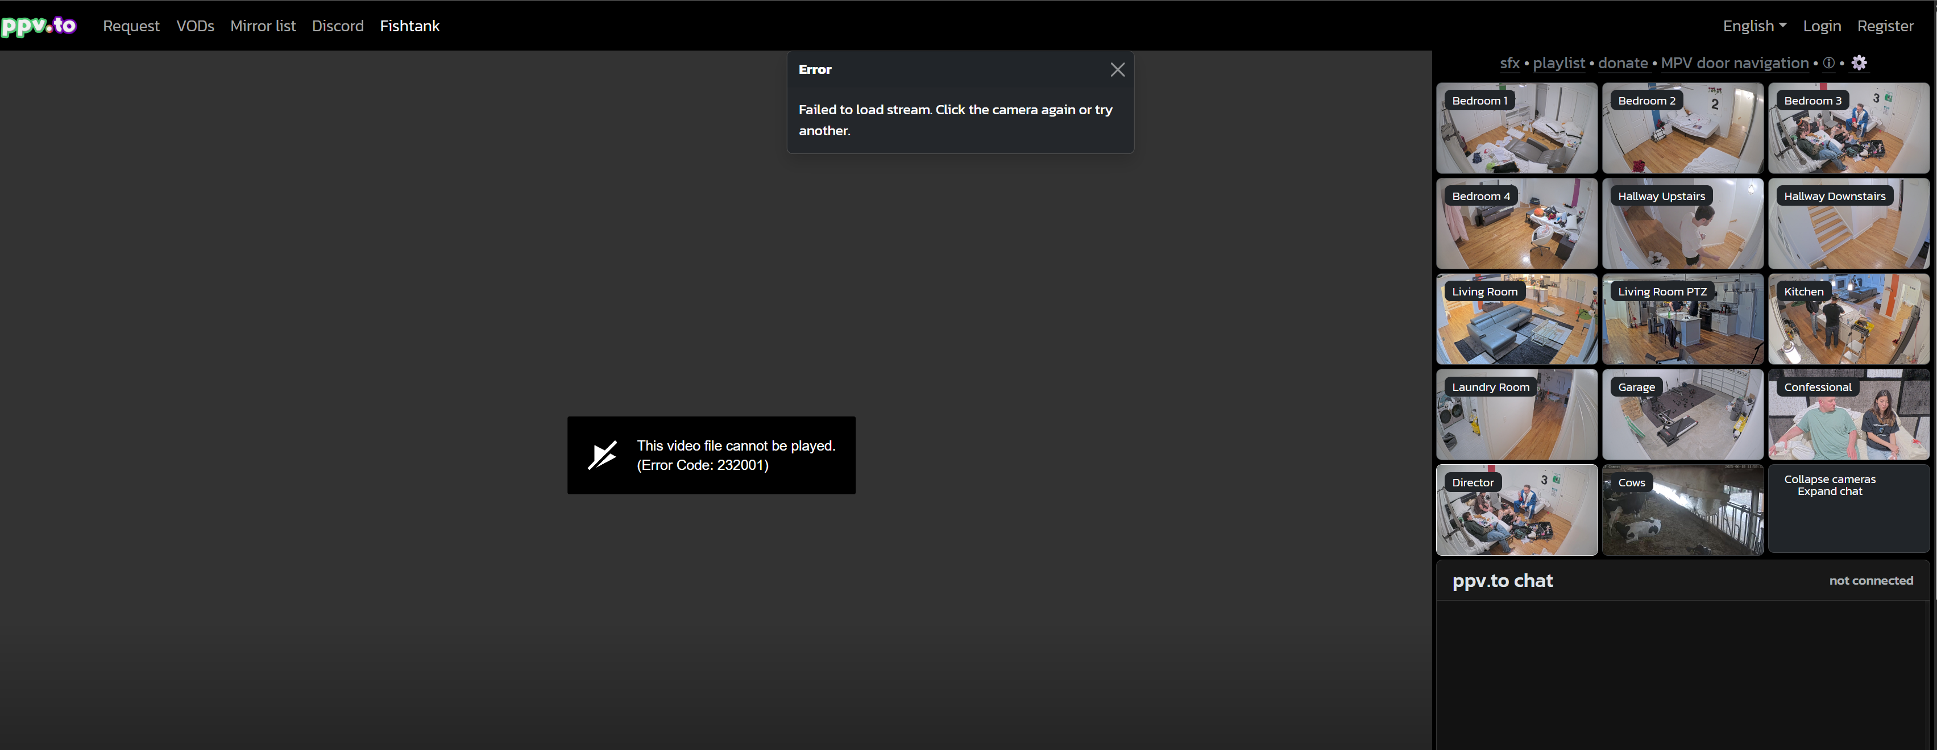Select the Bedroom 2 camera
This screenshot has height=750, width=1937.
[1682, 128]
